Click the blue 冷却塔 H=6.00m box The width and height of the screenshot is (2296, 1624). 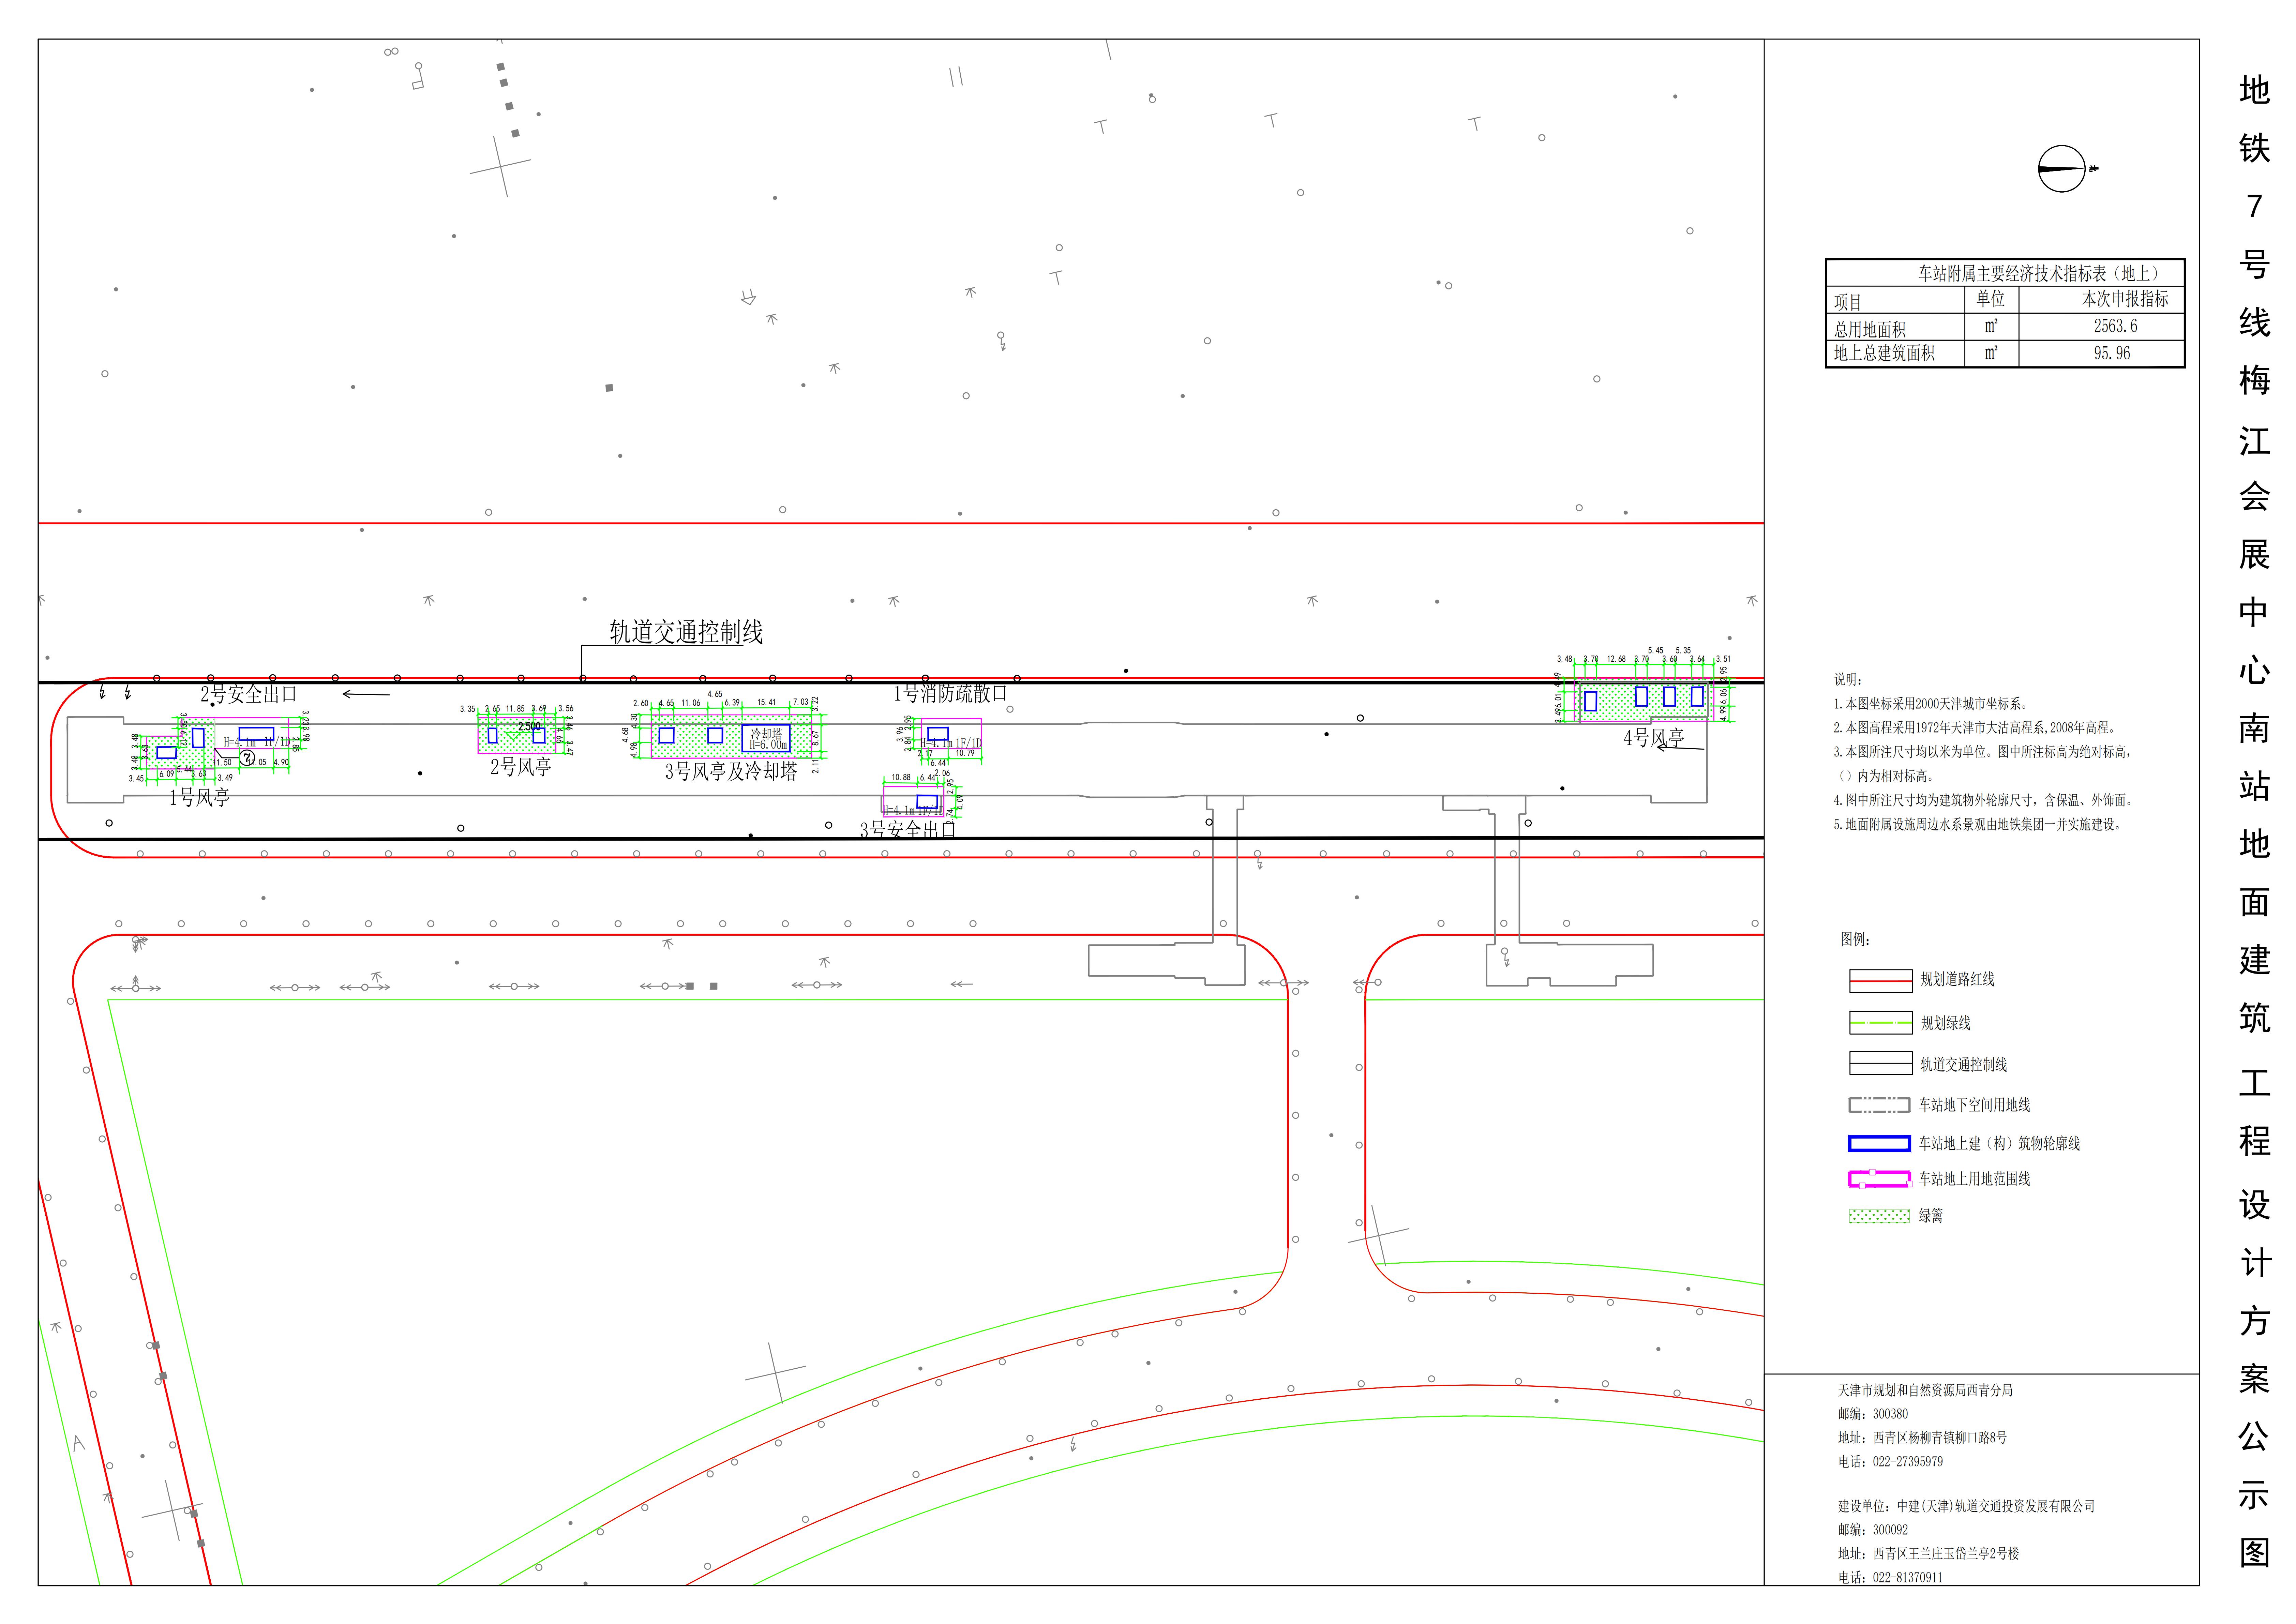766,738
